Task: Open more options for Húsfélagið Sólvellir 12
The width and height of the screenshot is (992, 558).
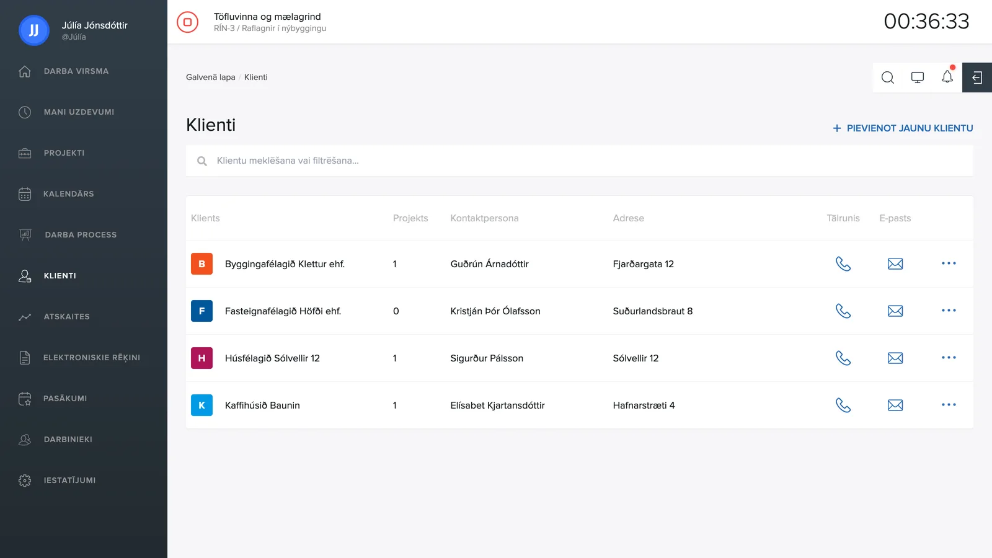Action: [x=949, y=358]
